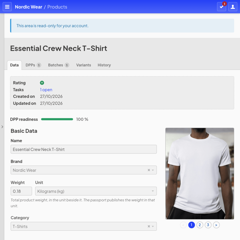
Task: Open the Category dropdown arrow
Action: 153,226
